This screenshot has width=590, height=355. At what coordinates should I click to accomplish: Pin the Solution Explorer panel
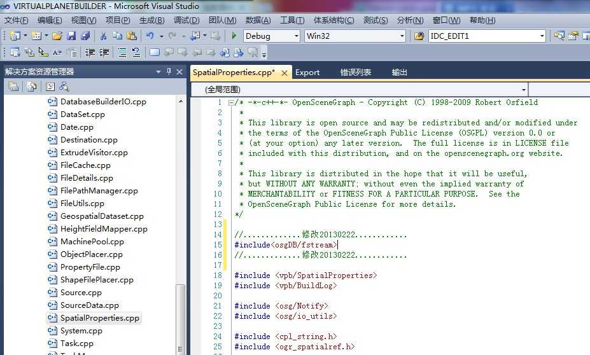coord(169,71)
